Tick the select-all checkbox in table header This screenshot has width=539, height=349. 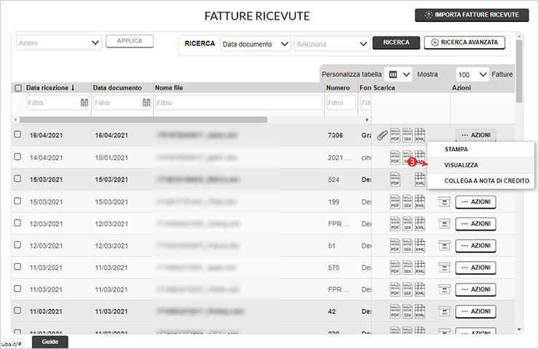pyautogui.click(x=18, y=88)
